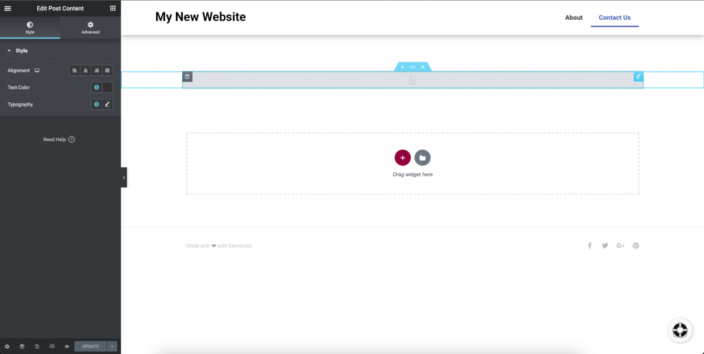704x354 pixels.
Task: Open the Contact Us menu item
Action: 614,18
